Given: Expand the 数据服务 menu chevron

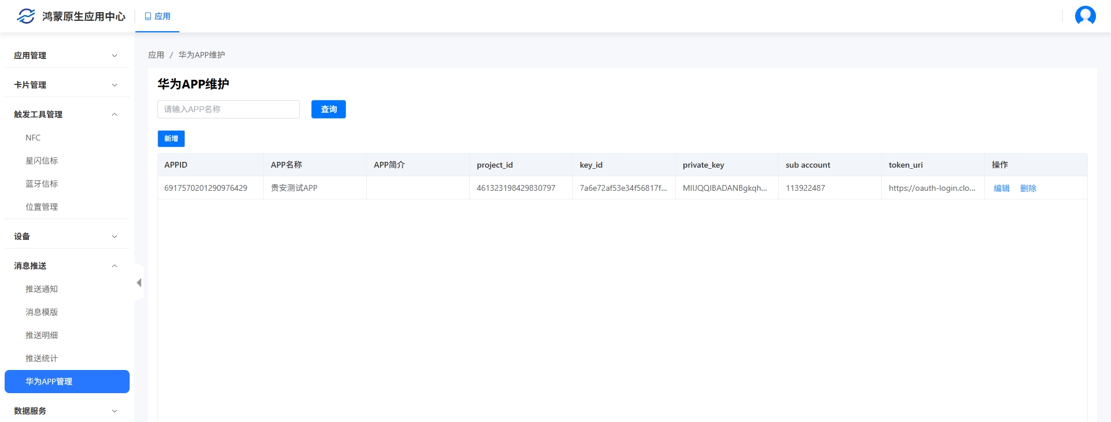Looking at the screenshot, I should pos(115,411).
